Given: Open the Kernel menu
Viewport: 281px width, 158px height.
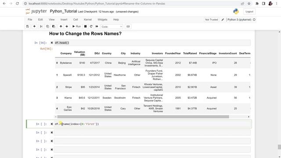Looking at the screenshot, I should tap(88, 19).
